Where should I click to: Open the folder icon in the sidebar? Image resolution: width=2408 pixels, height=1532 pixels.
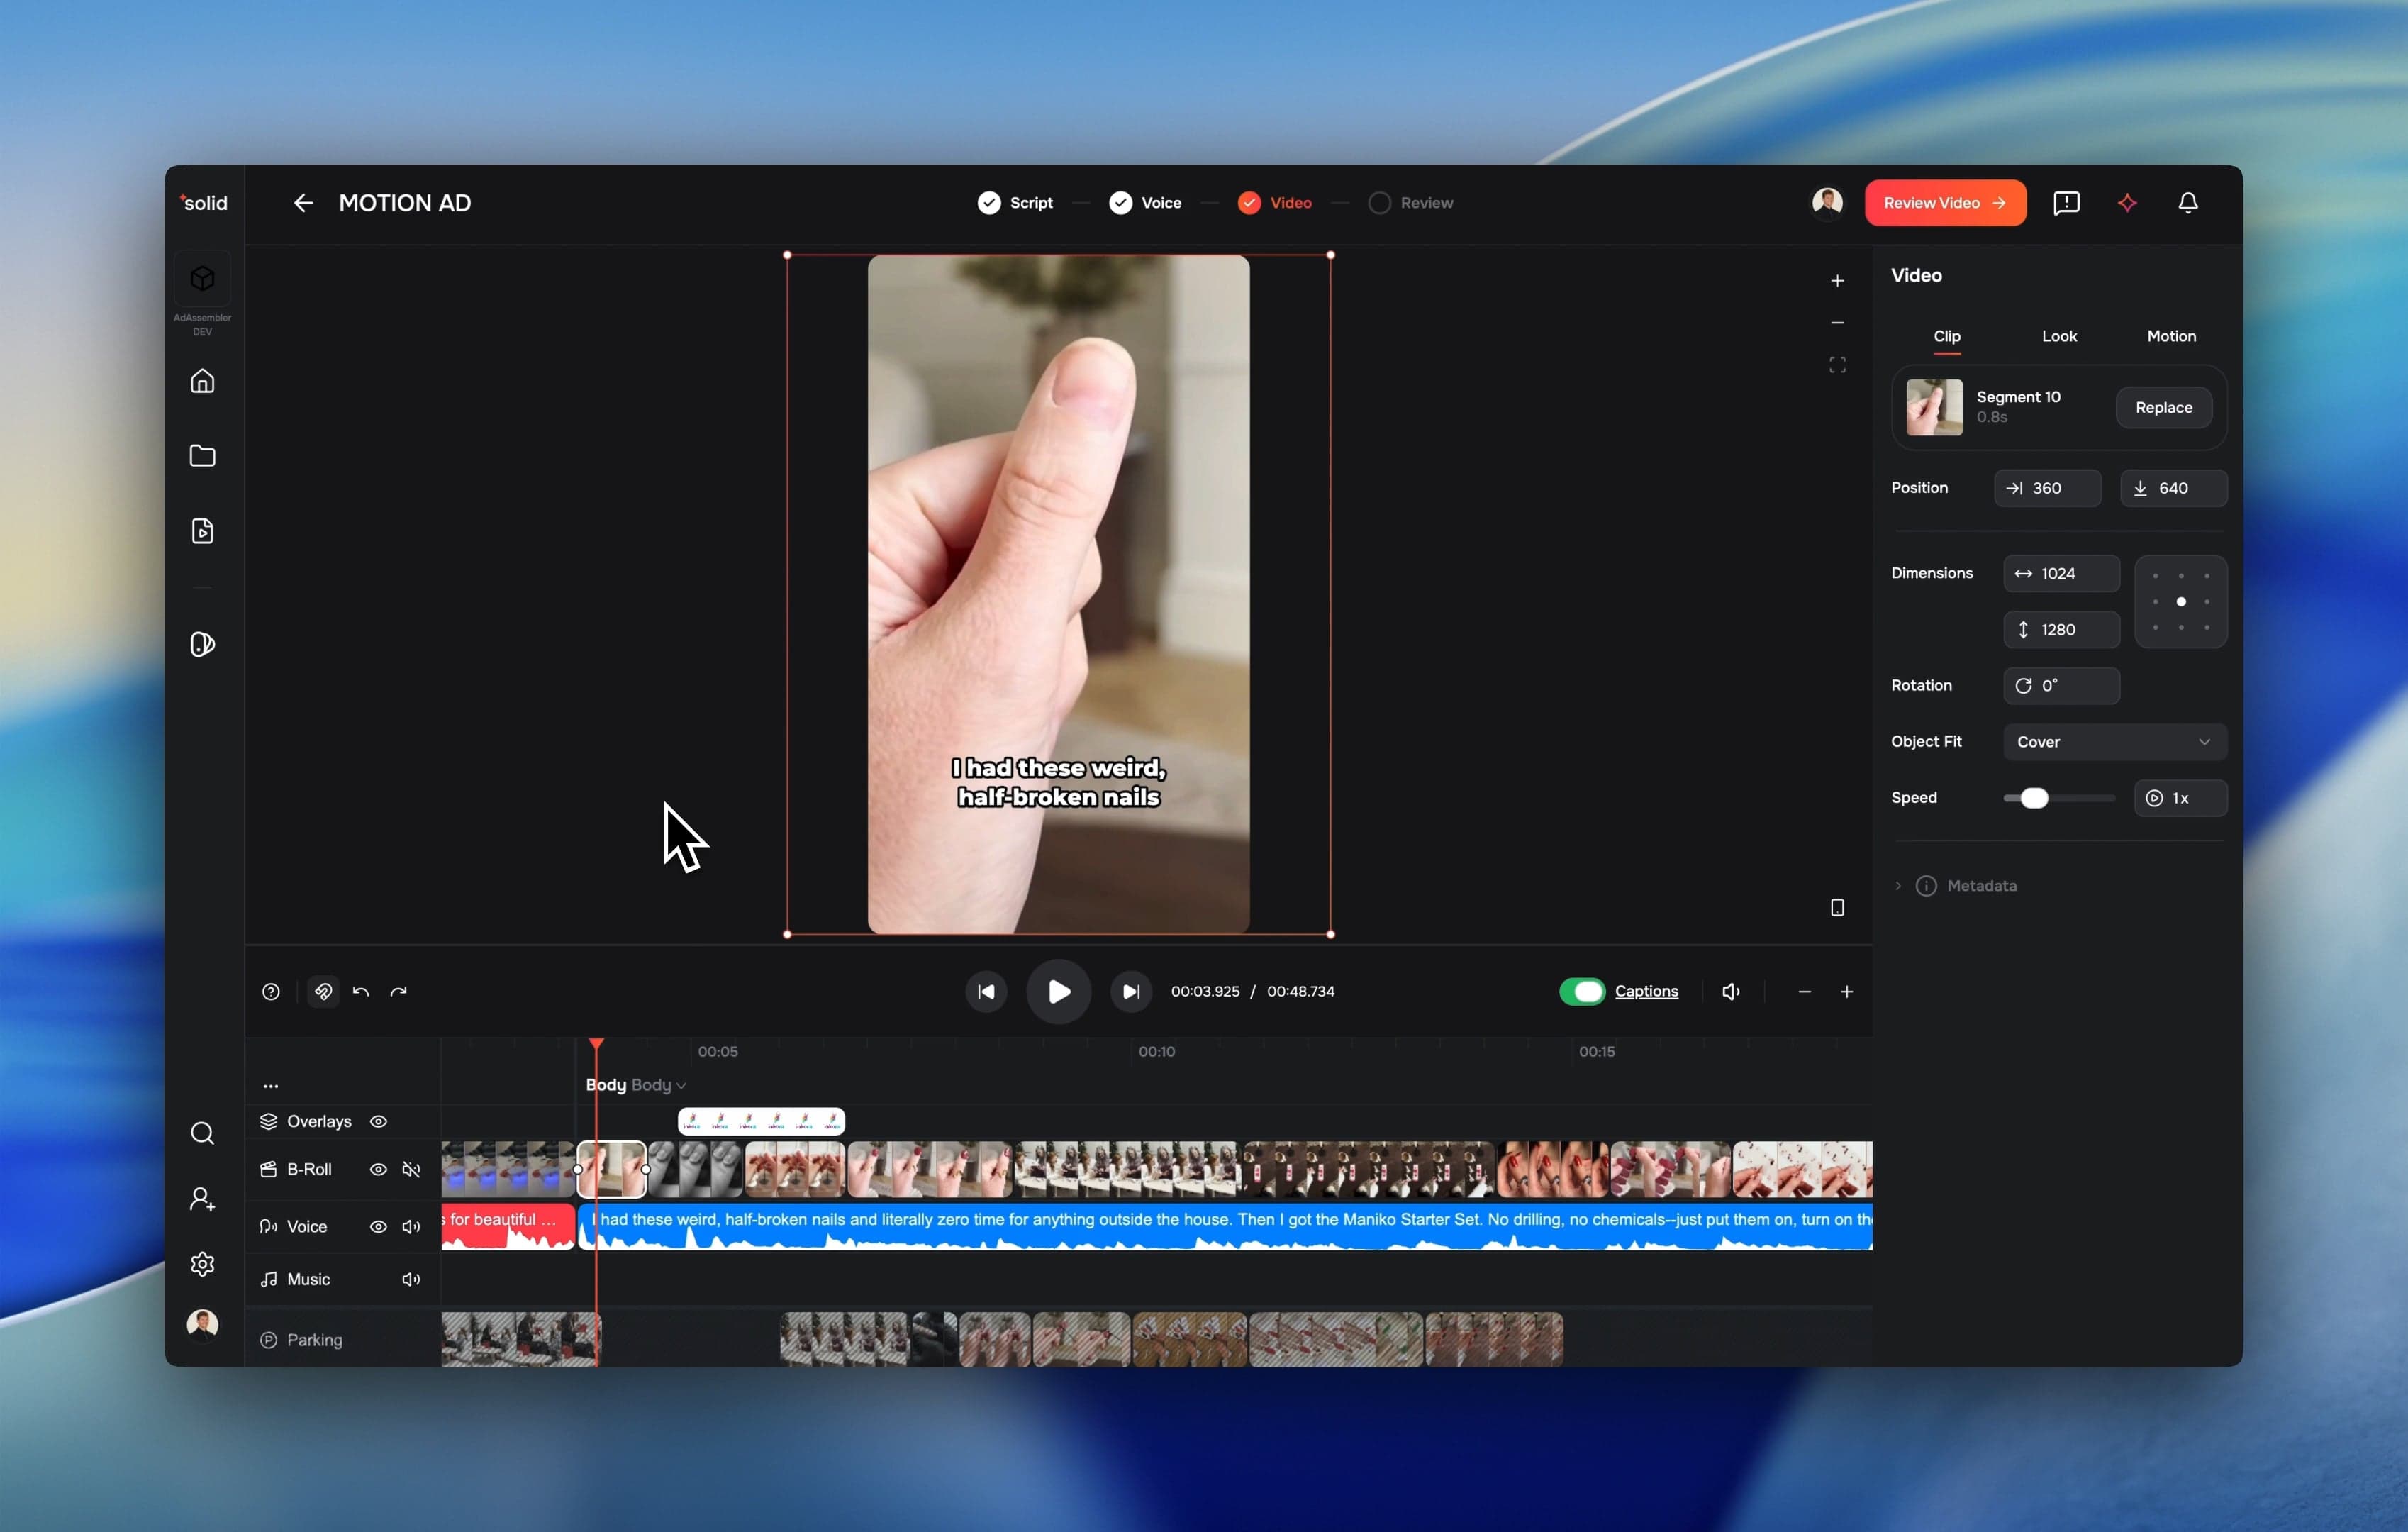coord(202,456)
